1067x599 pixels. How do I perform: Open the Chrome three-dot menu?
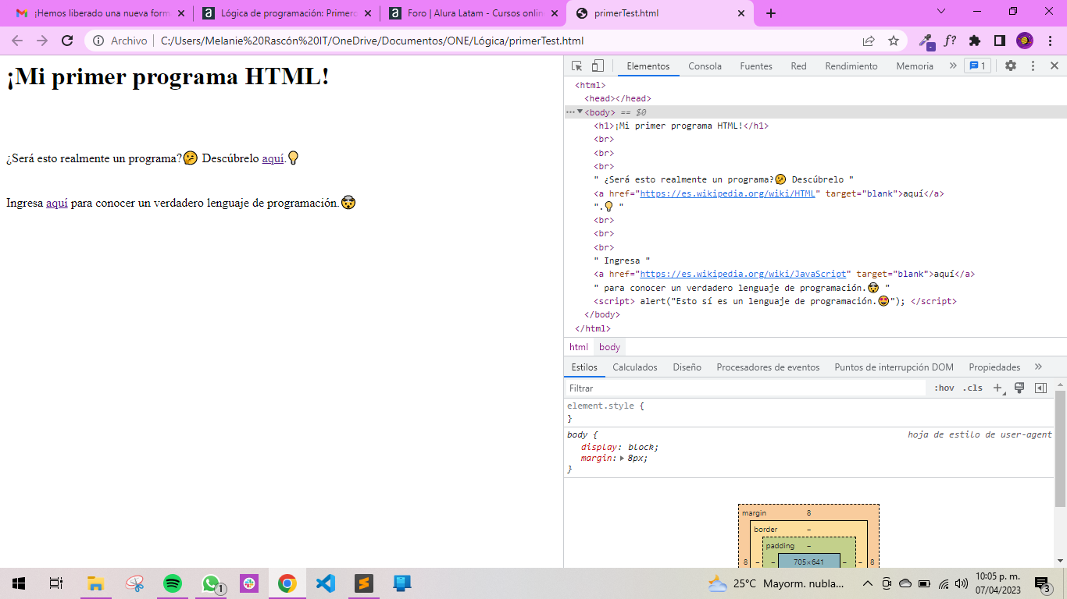(1049, 41)
